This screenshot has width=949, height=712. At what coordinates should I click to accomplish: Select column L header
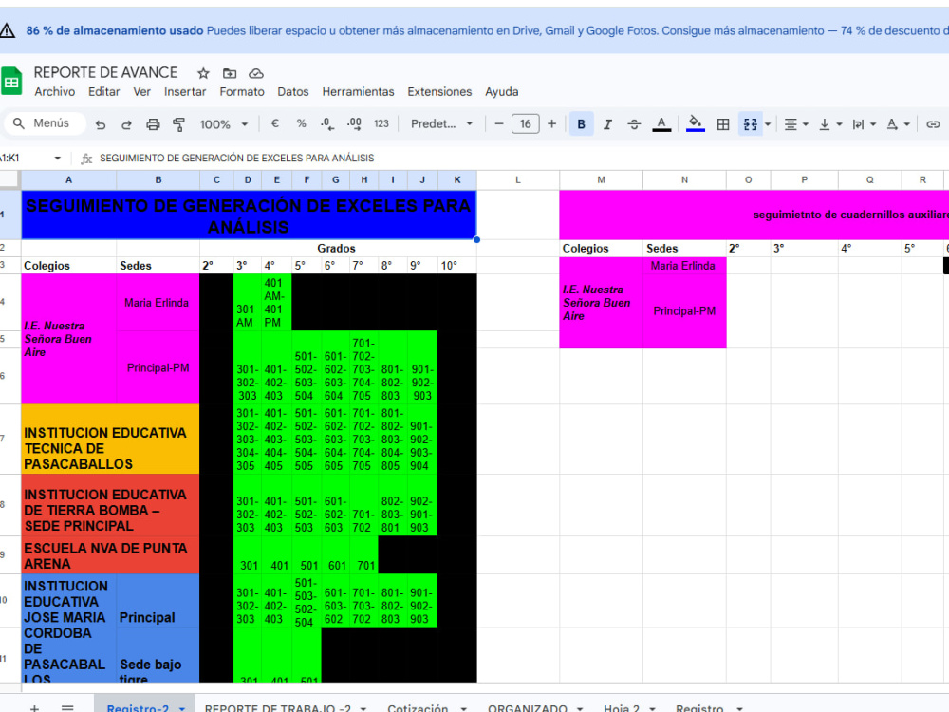tap(517, 179)
